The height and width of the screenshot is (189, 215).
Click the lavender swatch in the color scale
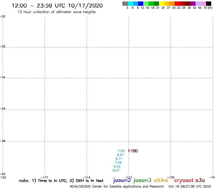coord(198,3)
